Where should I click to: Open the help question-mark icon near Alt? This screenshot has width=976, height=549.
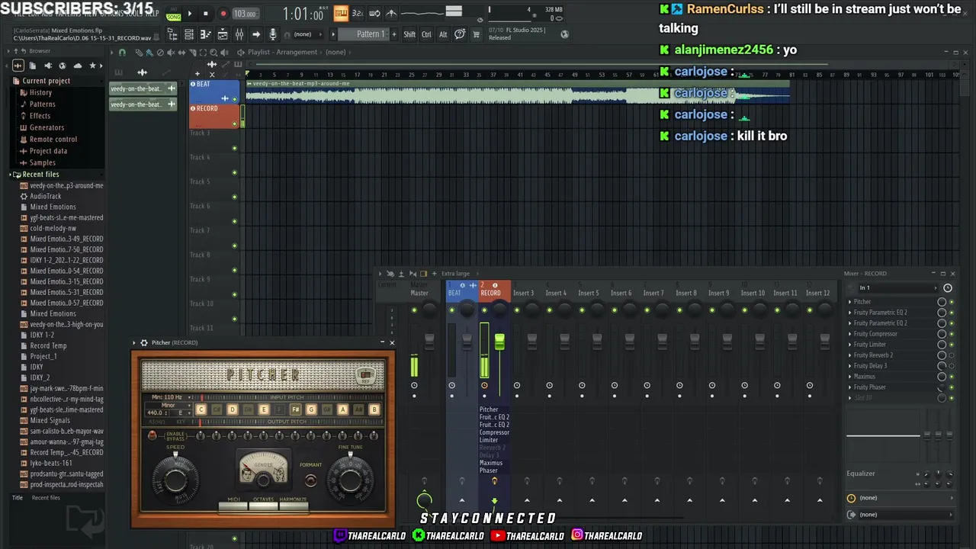460,34
